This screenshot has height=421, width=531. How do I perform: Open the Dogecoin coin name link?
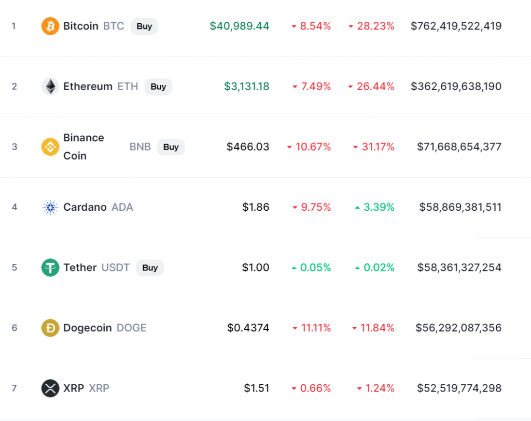click(x=87, y=328)
